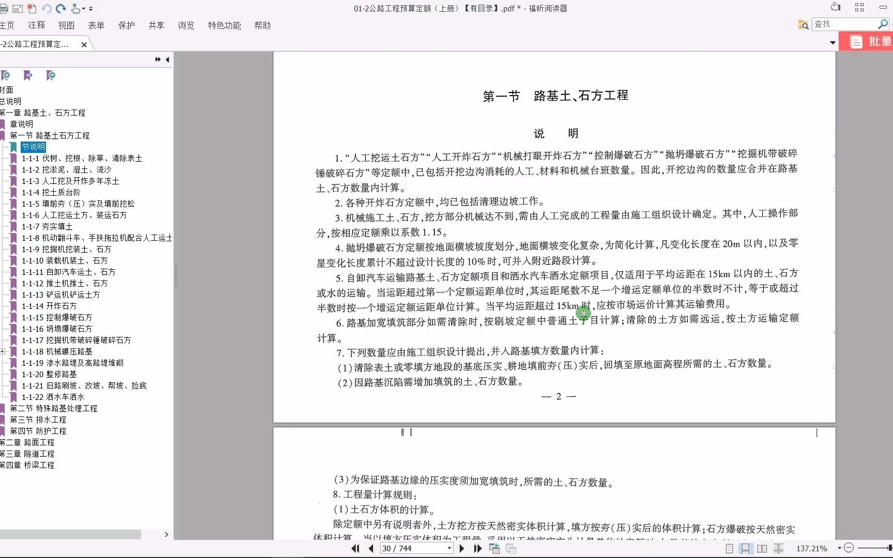Go to the previous page
The height and width of the screenshot is (558, 893).
click(371, 548)
